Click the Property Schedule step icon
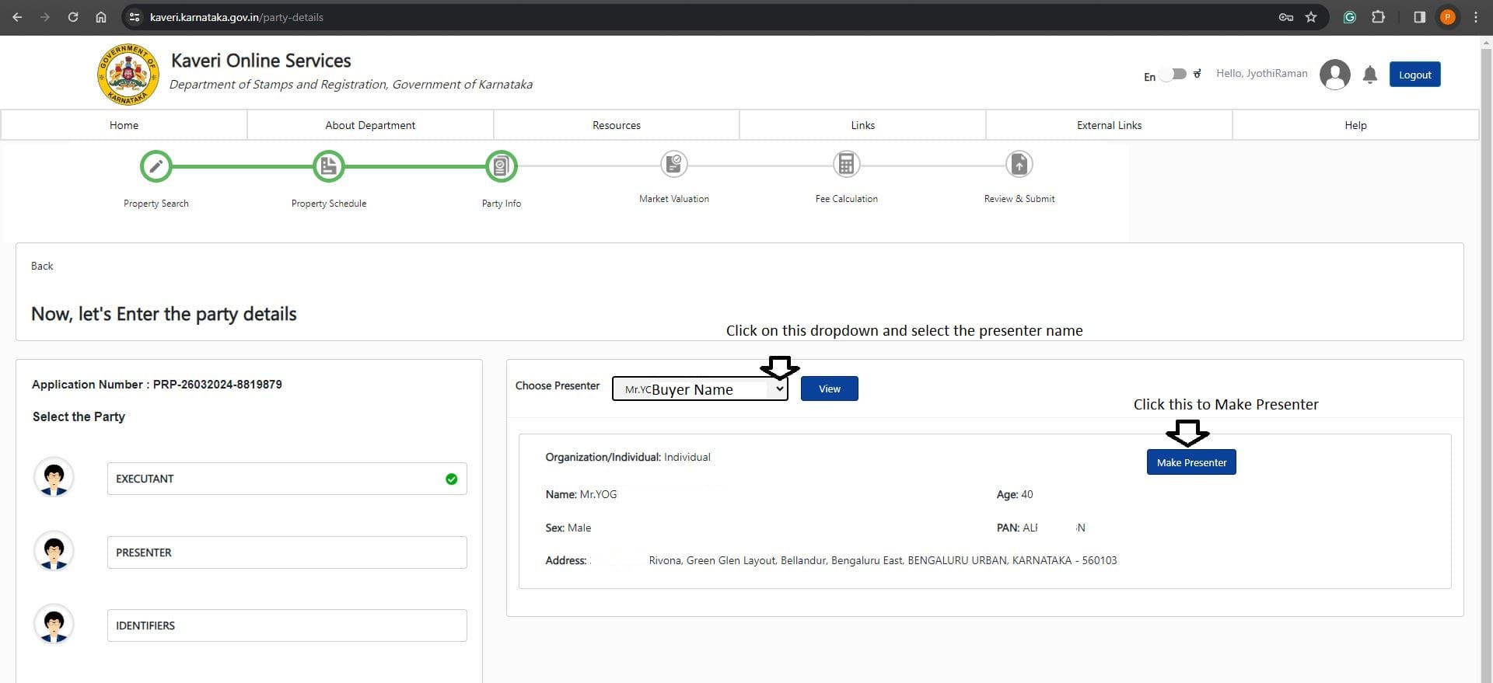Image resolution: width=1493 pixels, height=683 pixels. coord(329,166)
